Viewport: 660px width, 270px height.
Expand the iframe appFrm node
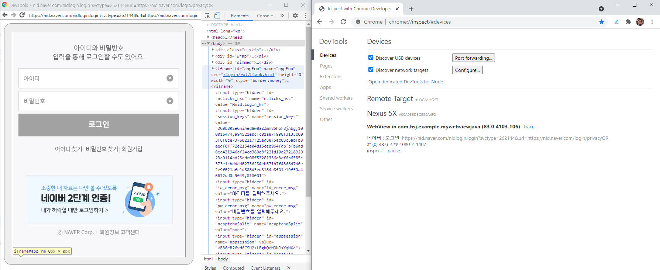click(213, 69)
